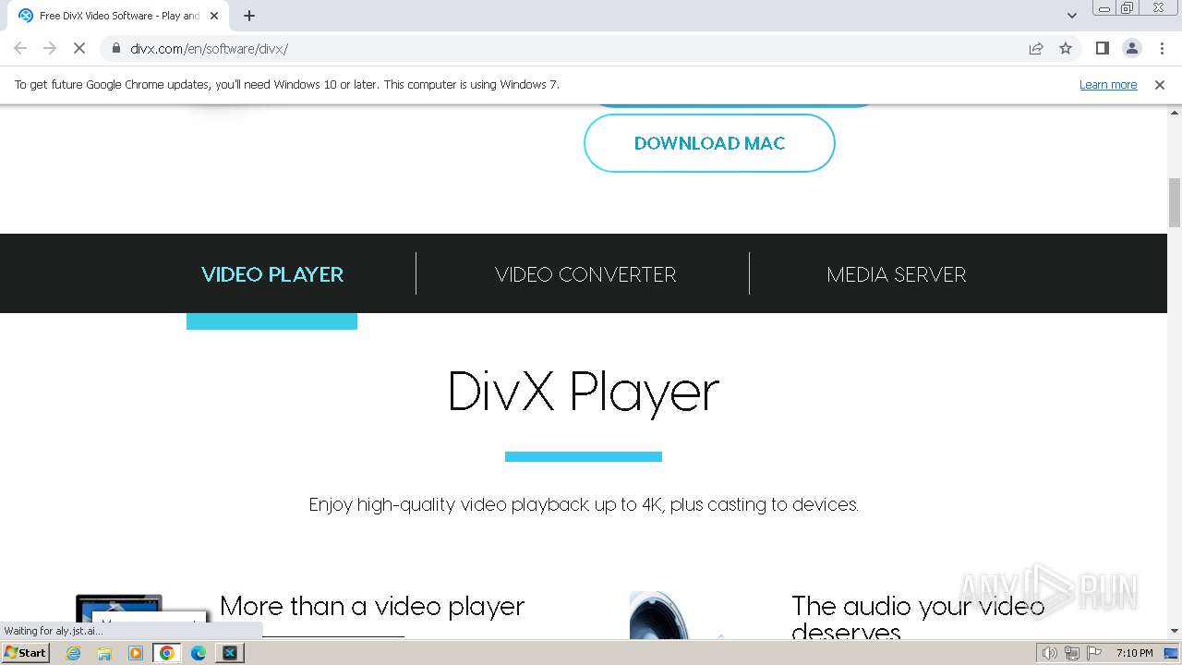
Task: Click scrollbar up arrow
Action: click(1175, 112)
